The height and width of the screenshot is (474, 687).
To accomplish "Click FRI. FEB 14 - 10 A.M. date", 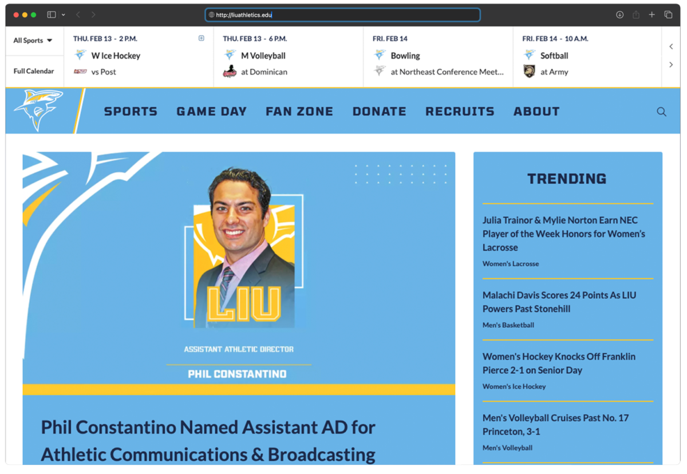I will tap(555, 39).
